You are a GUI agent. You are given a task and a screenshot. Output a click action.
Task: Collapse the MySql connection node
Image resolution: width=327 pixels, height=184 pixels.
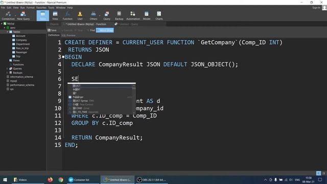(2, 24)
